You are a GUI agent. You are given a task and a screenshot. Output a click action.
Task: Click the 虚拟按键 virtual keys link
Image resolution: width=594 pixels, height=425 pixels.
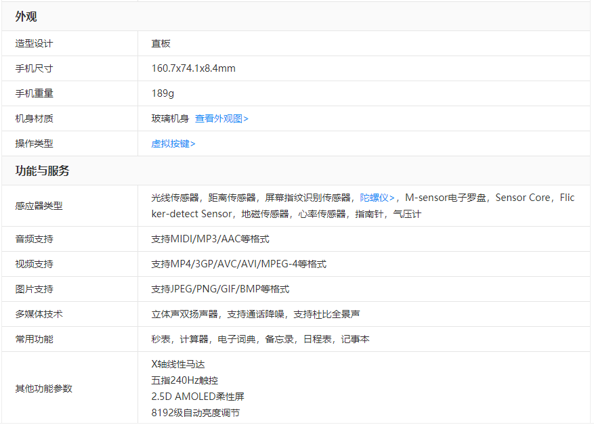(x=169, y=143)
